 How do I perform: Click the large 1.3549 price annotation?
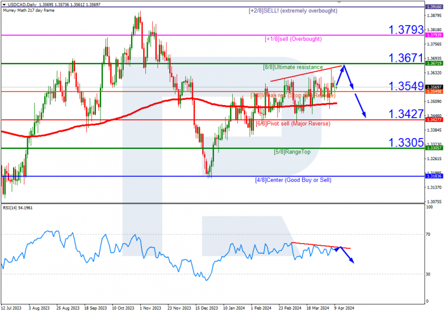(406, 86)
